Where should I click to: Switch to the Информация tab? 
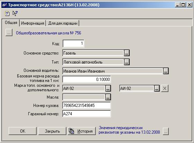click(33, 23)
